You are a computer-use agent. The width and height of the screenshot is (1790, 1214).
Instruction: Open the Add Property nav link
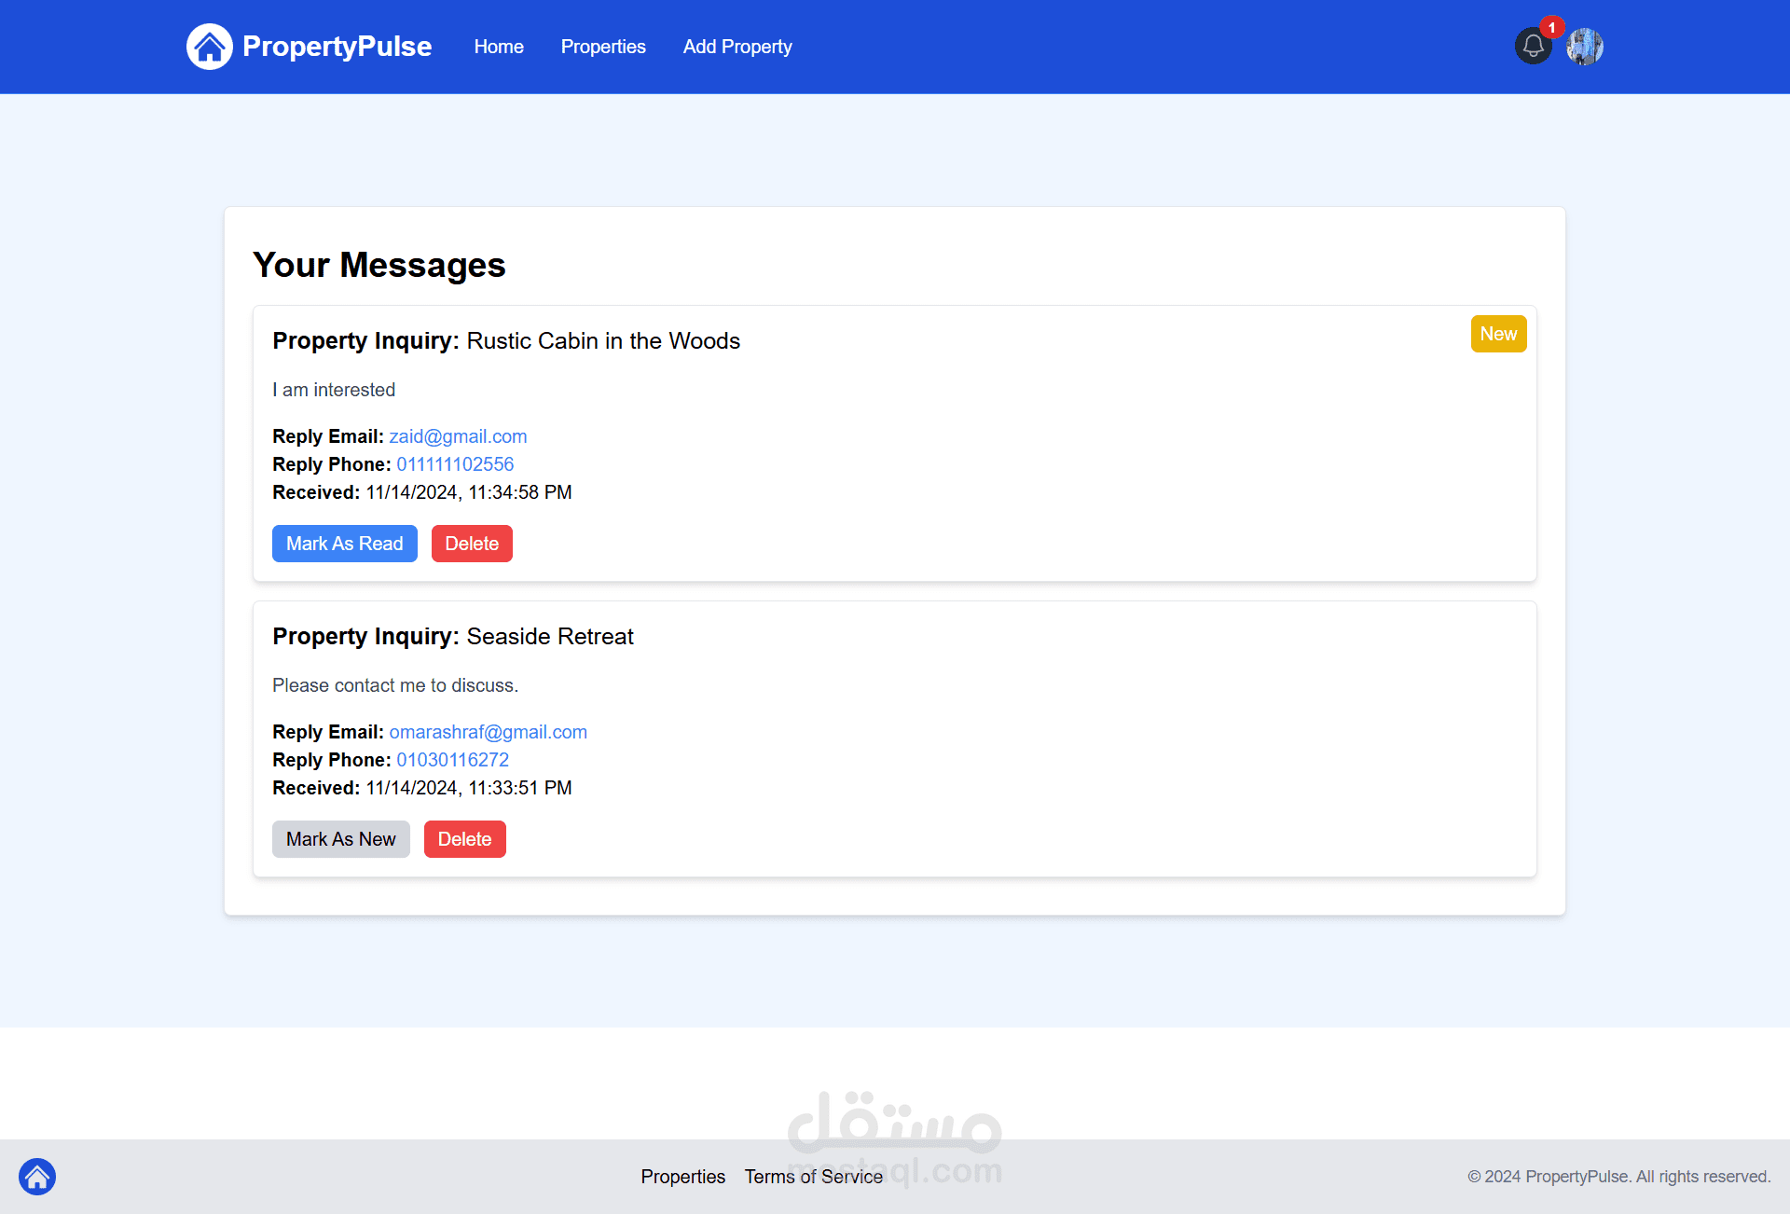point(737,47)
